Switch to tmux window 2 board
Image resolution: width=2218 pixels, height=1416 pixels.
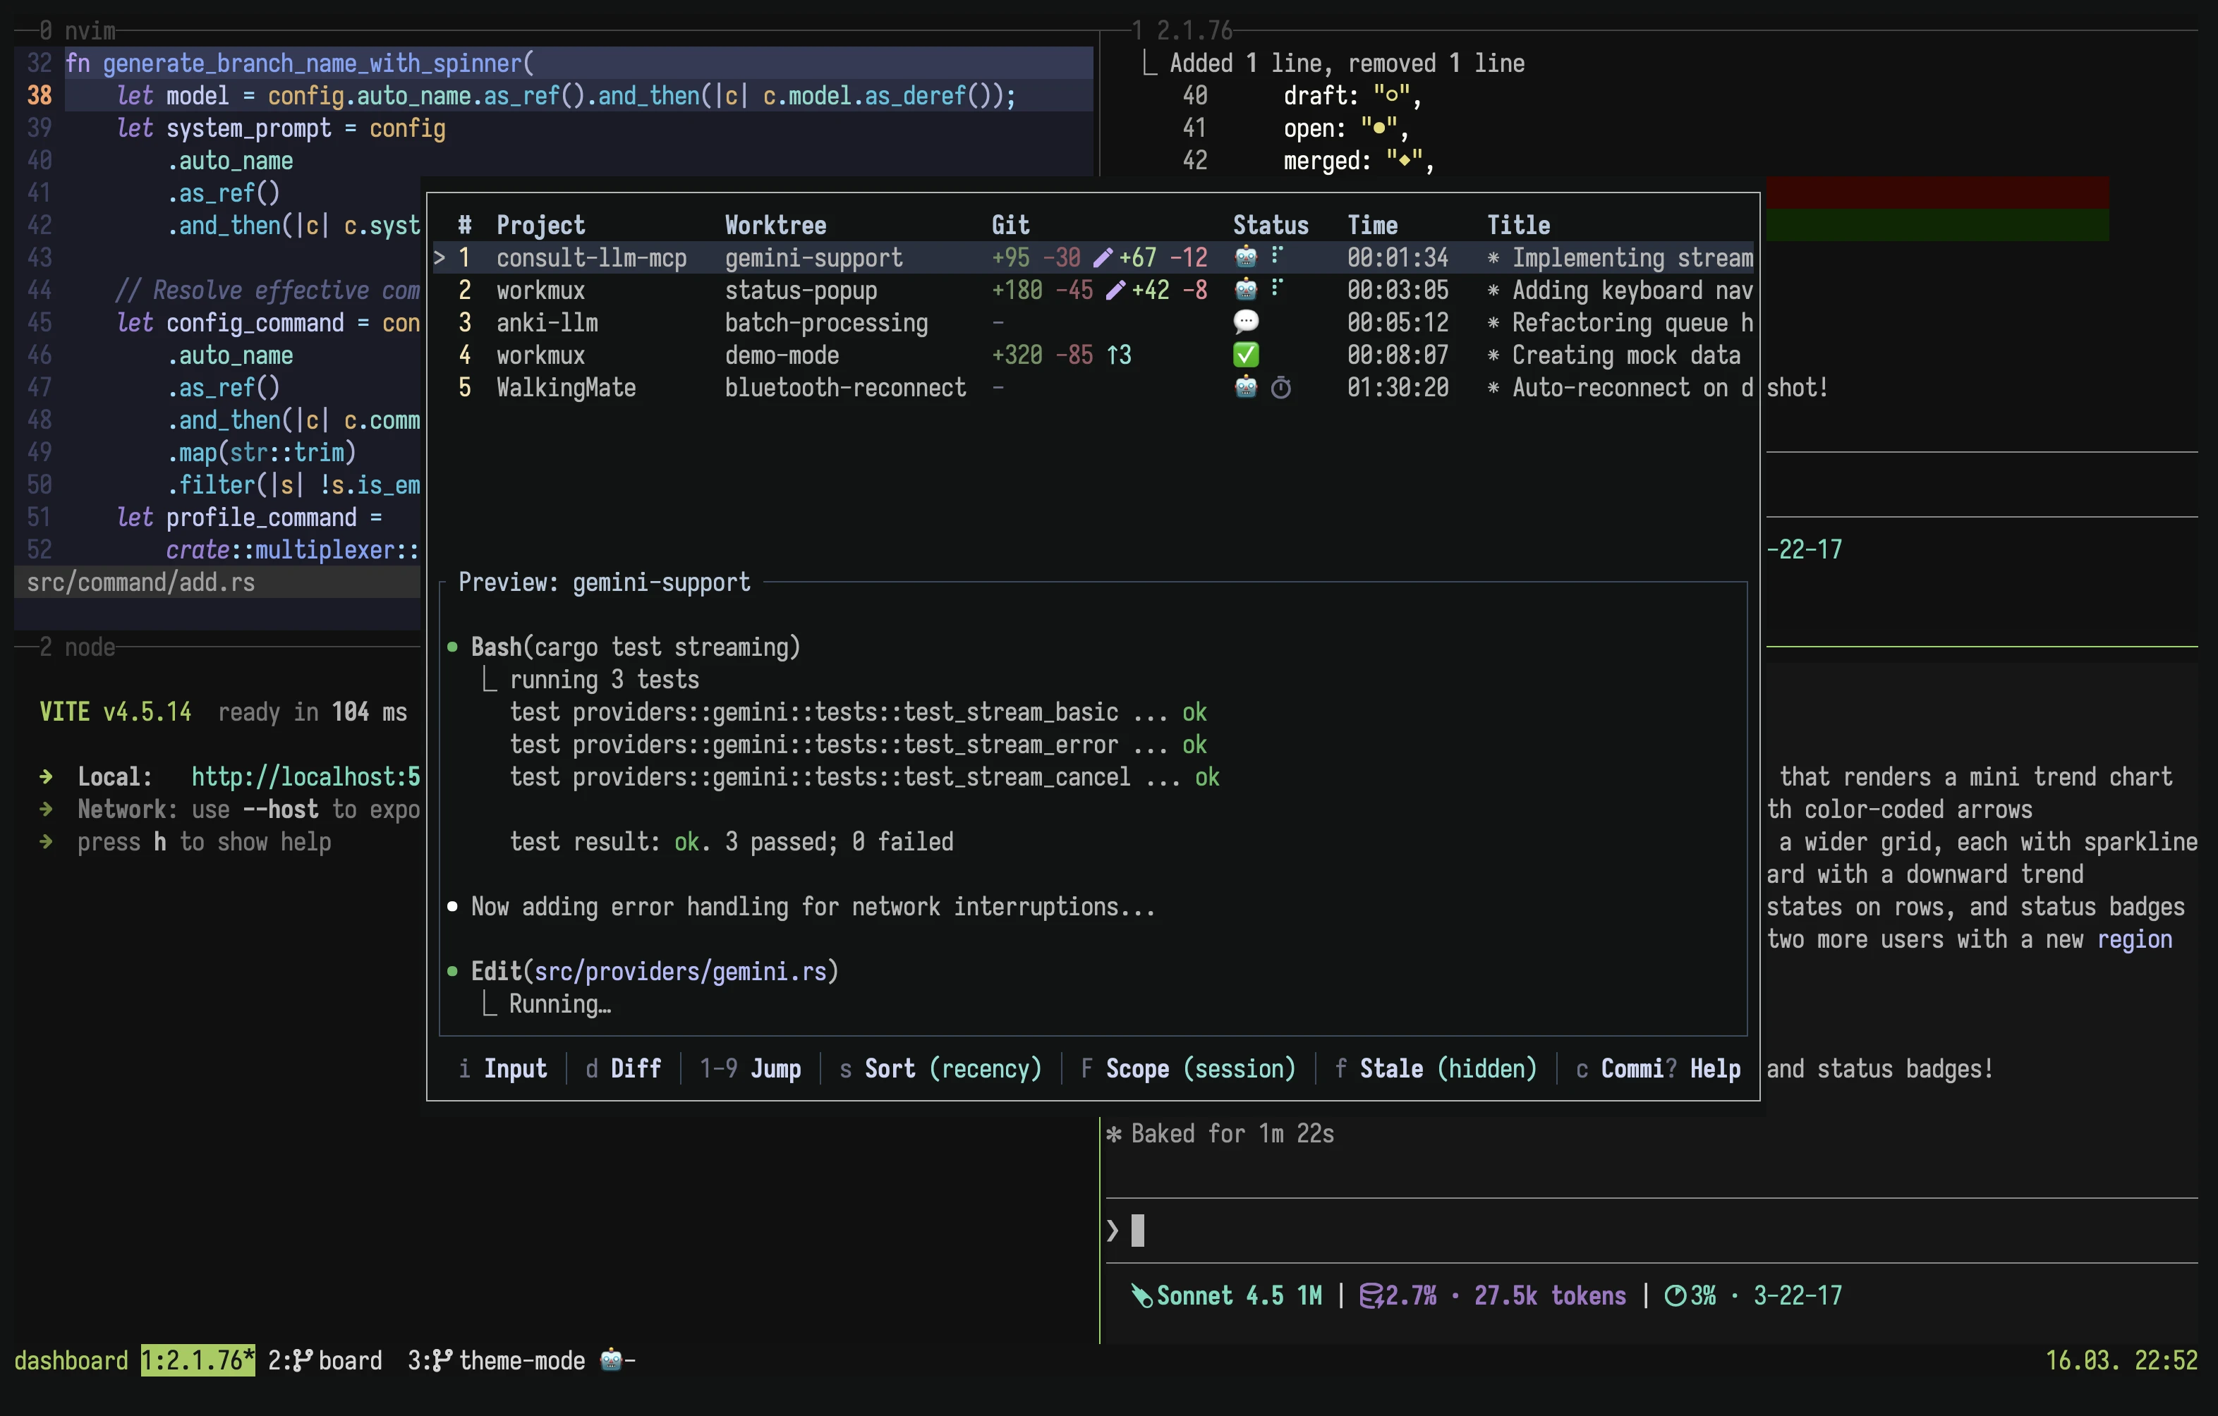pyautogui.click(x=325, y=1360)
